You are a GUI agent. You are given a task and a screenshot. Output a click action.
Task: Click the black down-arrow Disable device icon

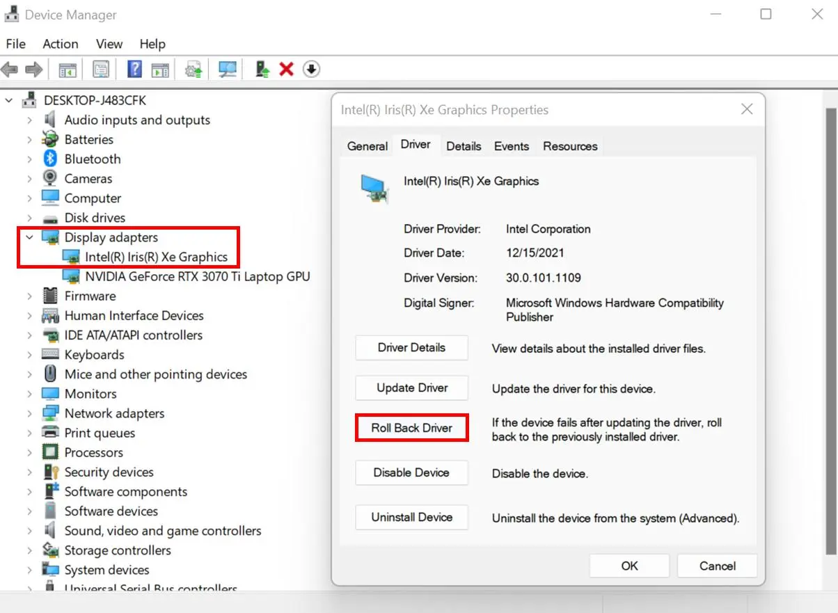[311, 70]
